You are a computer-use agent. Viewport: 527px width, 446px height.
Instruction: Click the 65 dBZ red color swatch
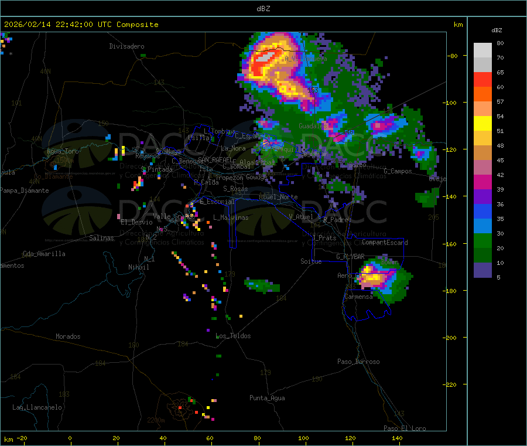coord(482,79)
